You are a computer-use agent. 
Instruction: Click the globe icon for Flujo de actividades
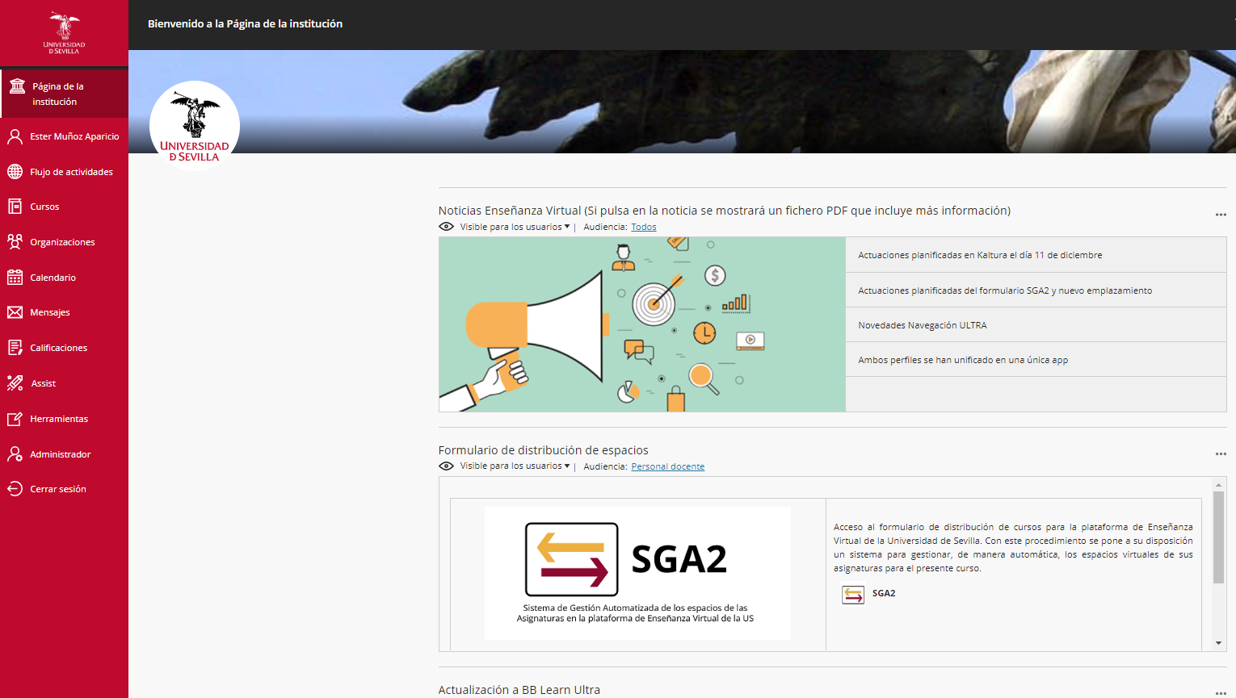click(x=15, y=172)
